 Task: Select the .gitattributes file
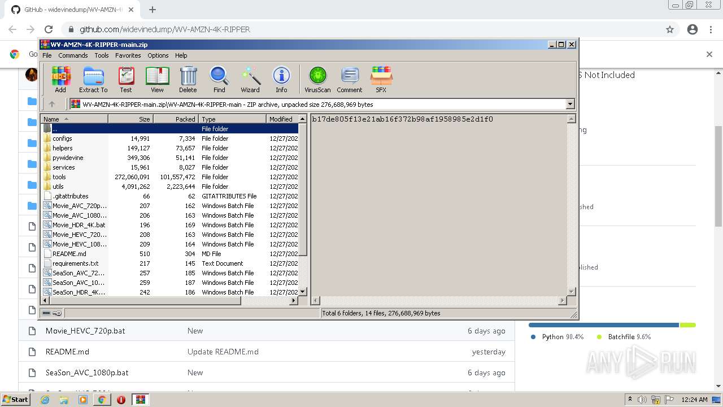[x=169, y=196]
